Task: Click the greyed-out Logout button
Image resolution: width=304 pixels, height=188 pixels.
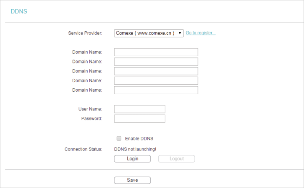Action: [x=177, y=158]
